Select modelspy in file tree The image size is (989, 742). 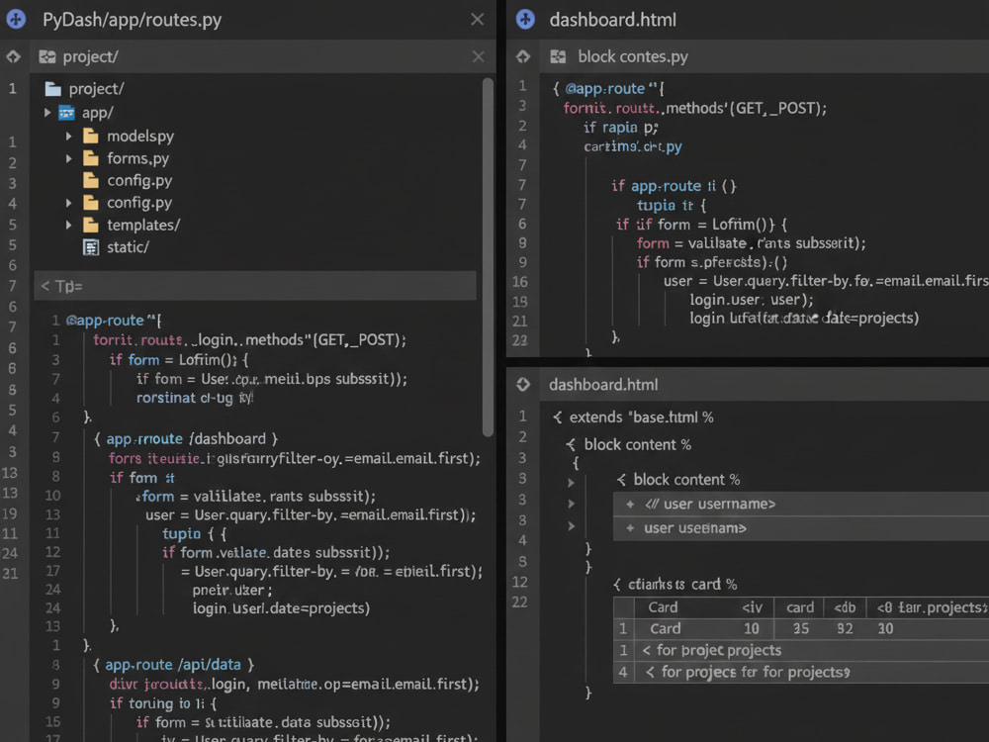[x=140, y=136]
